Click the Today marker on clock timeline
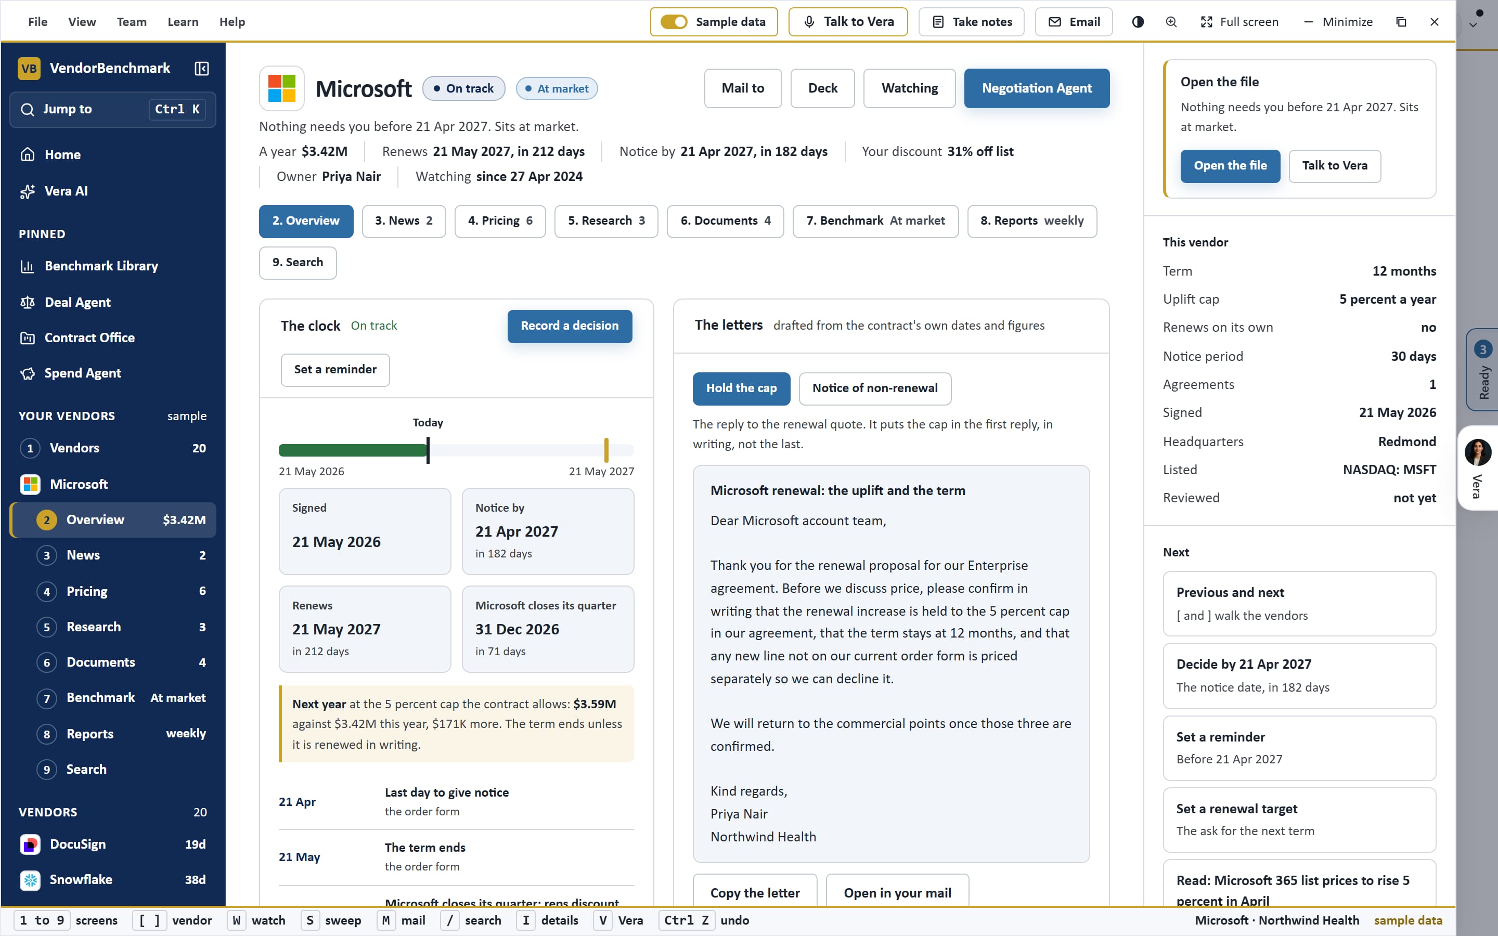The height and width of the screenshot is (936, 1498). point(428,450)
